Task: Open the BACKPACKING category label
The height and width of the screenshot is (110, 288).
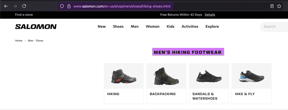Action: click(x=163, y=94)
